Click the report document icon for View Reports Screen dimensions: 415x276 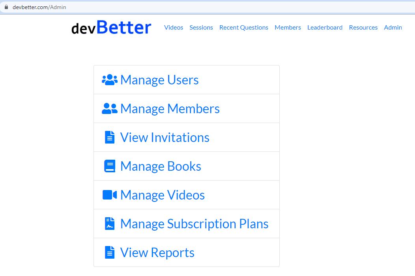(109, 252)
